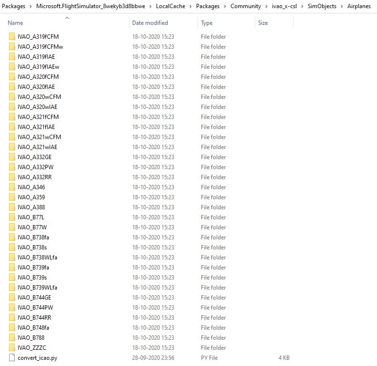Click the IVAO_B738fa folder icon
Viewport: 377px width, 366px height.
pyautogui.click(x=12, y=237)
